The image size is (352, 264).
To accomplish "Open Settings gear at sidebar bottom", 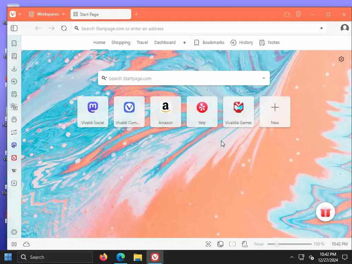I will click(14, 232).
